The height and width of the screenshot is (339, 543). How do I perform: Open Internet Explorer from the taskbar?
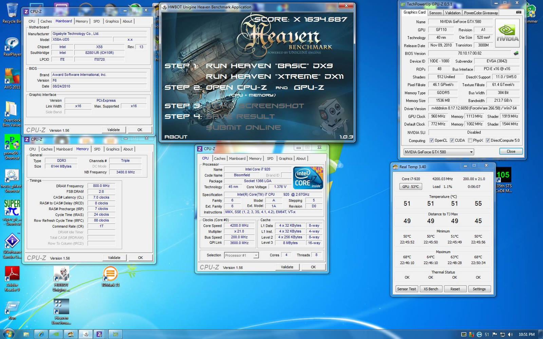click(x=41, y=334)
